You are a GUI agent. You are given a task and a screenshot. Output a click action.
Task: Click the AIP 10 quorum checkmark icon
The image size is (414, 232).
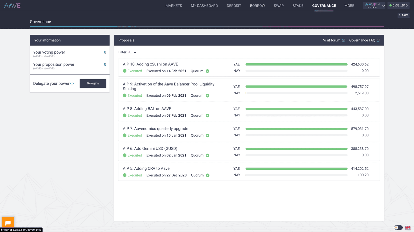[x=208, y=71]
